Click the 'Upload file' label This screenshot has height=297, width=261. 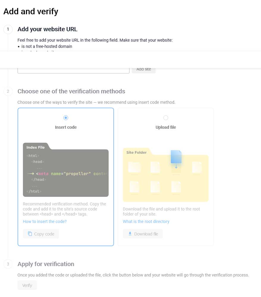pos(166,127)
